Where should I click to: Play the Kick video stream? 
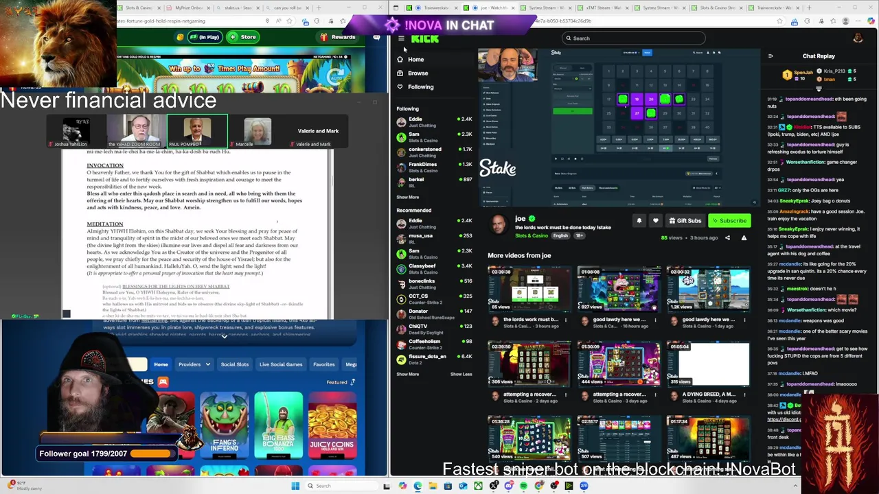click(x=619, y=128)
